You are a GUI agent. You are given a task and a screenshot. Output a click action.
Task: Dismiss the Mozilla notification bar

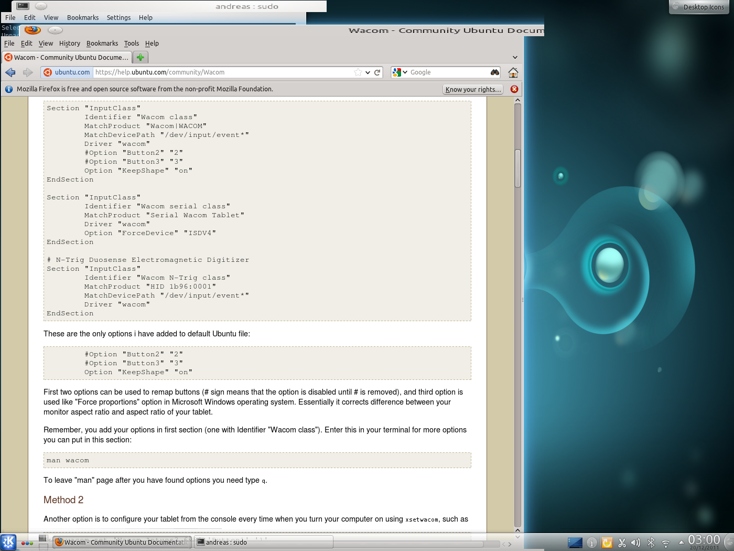[514, 89]
